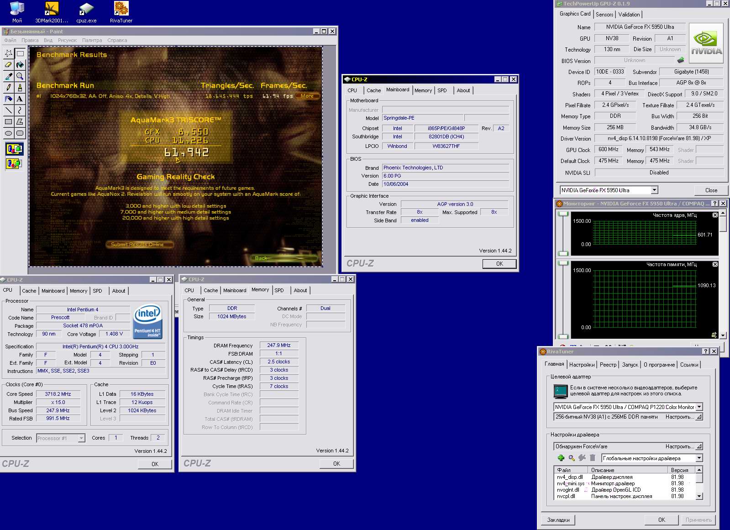730x530 pixels.
Task: Pick the Line tool in Paint
Action: 9,110
